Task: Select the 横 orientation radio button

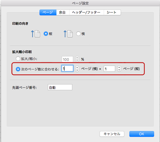Action: 78,34
